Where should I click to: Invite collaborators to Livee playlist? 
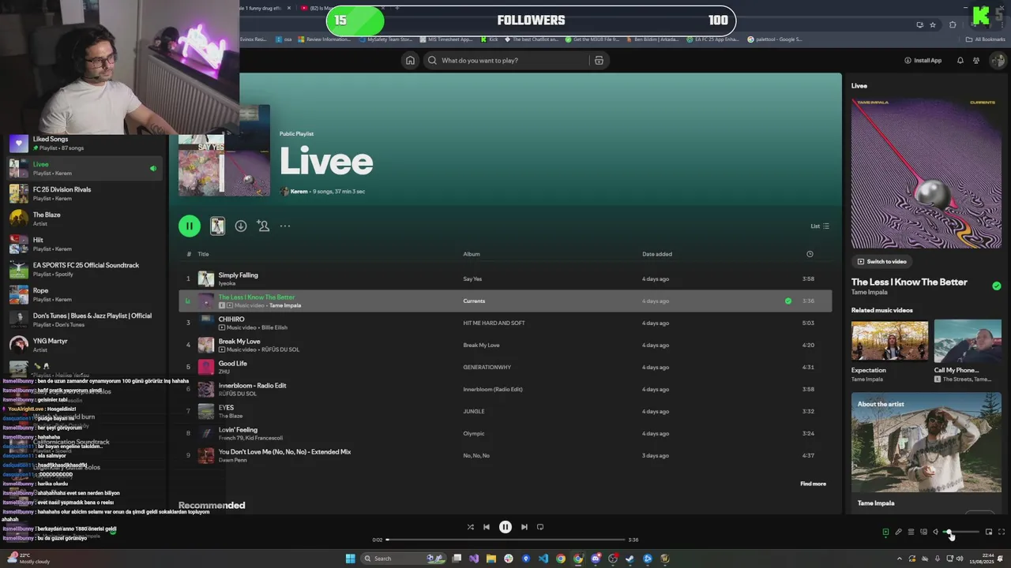(263, 226)
